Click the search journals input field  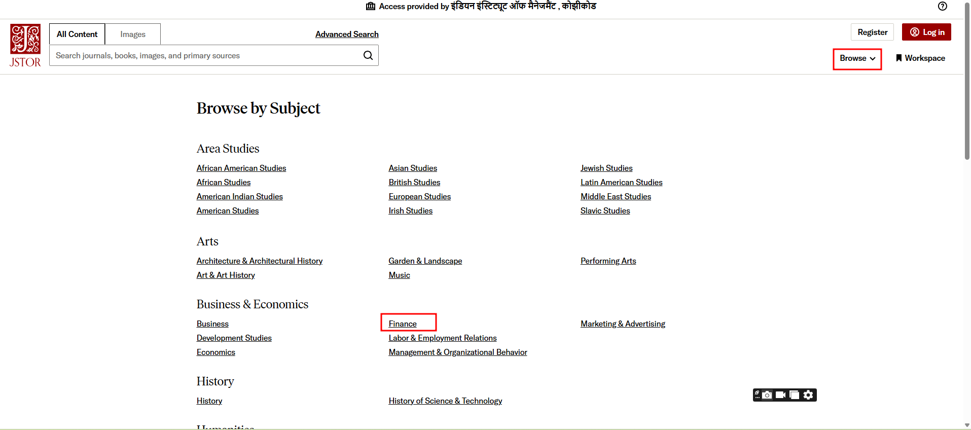point(203,55)
